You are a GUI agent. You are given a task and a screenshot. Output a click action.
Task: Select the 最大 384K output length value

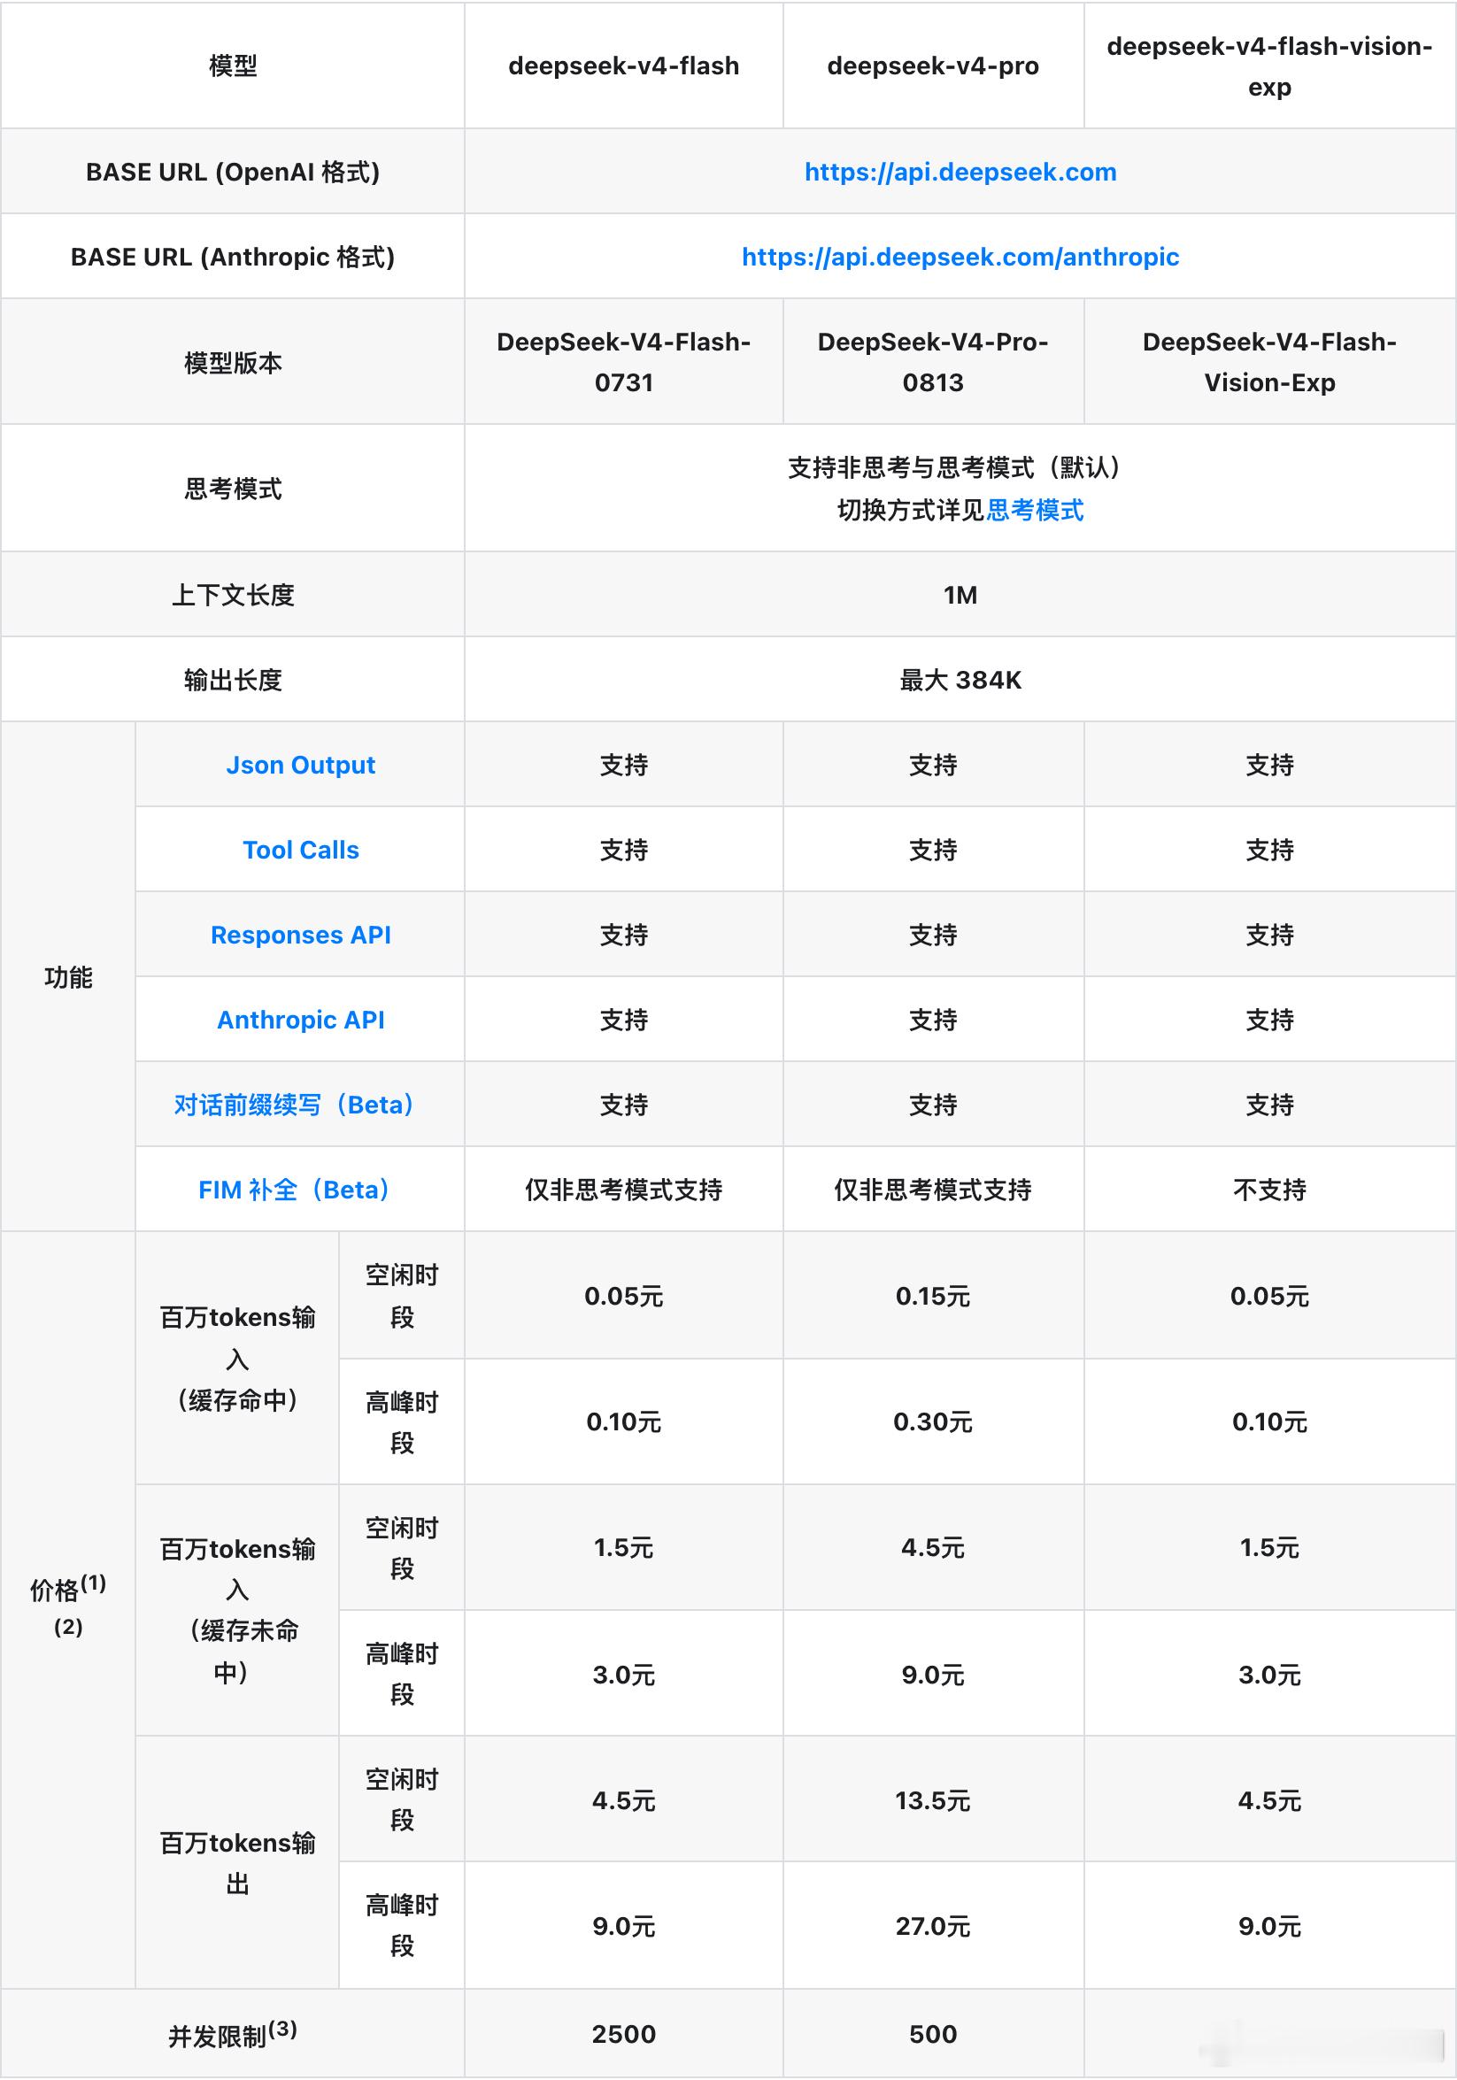click(960, 681)
